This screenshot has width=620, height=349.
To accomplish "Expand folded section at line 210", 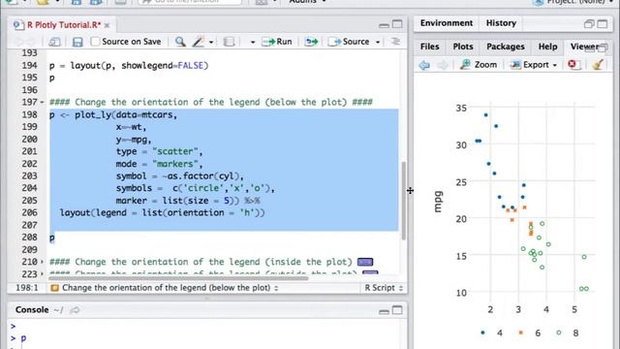I will 43,262.
